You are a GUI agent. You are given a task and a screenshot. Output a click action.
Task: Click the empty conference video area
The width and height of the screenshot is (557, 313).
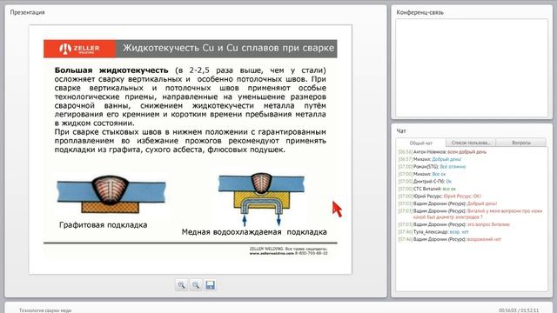[x=472, y=68]
